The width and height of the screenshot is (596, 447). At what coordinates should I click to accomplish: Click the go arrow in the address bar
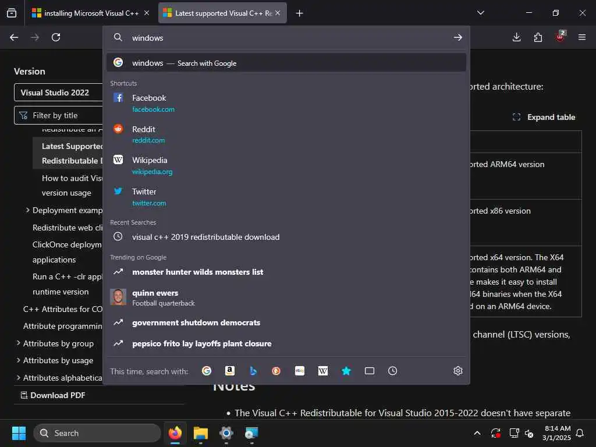(457, 37)
